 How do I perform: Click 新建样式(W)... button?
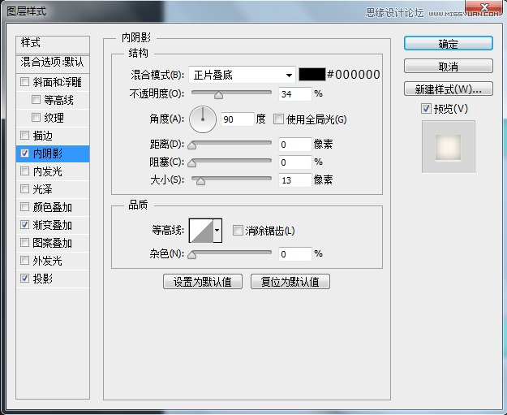click(449, 89)
